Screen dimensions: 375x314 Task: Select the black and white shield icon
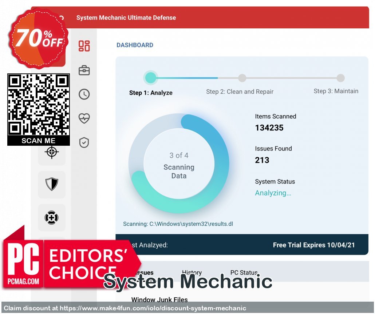pyautogui.click(x=52, y=184)
